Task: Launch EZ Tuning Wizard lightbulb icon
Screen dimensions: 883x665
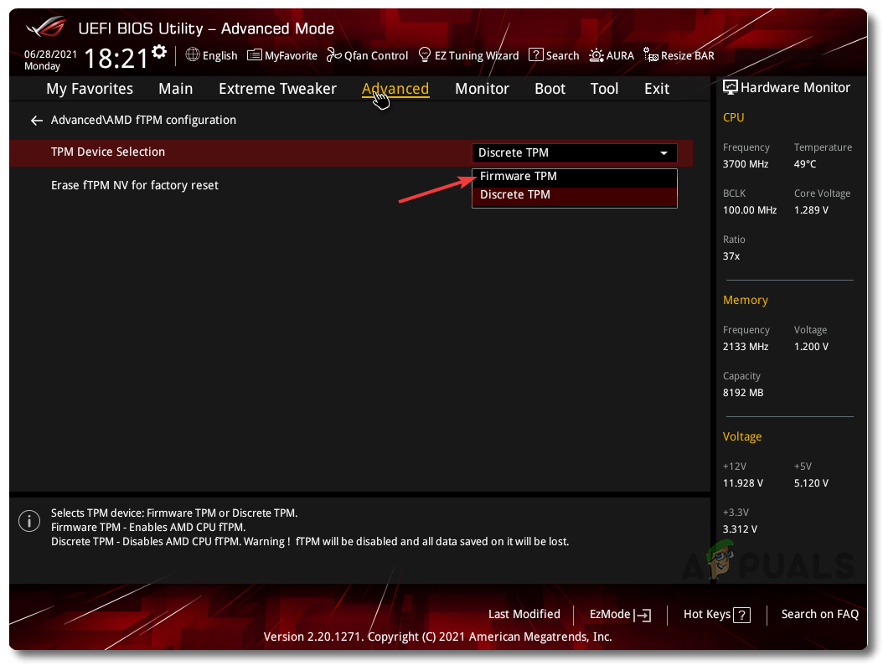Action: tap(425, 54)
